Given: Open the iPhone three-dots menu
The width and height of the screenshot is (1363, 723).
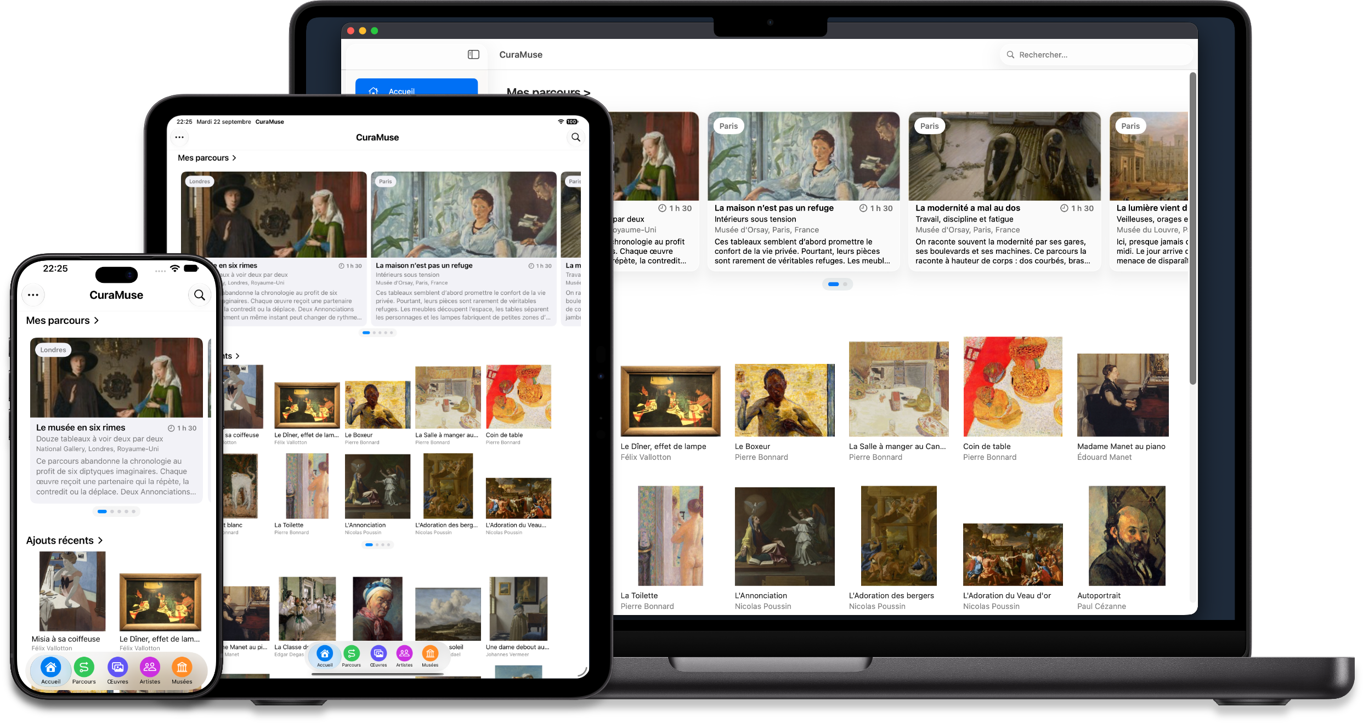Looking at the screenshot, I should point(33,295).
